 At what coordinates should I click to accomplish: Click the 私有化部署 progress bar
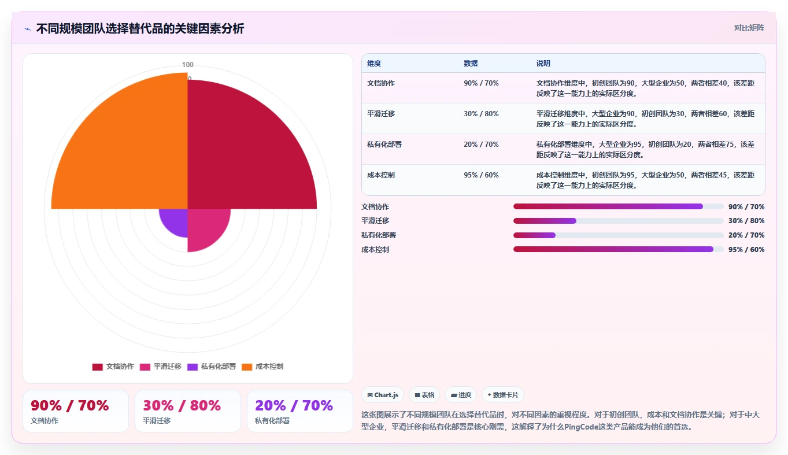pyautogui.click(x=618, y=235)
